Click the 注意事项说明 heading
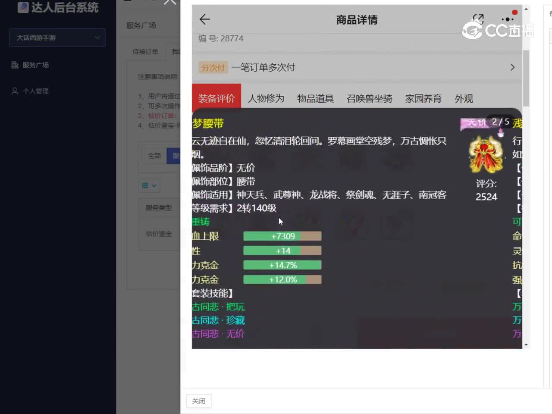552x414 pixels. [x=157, y=77]
